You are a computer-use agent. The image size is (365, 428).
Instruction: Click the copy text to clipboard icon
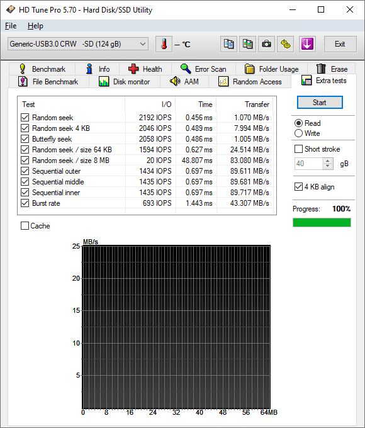coord(229,44)
